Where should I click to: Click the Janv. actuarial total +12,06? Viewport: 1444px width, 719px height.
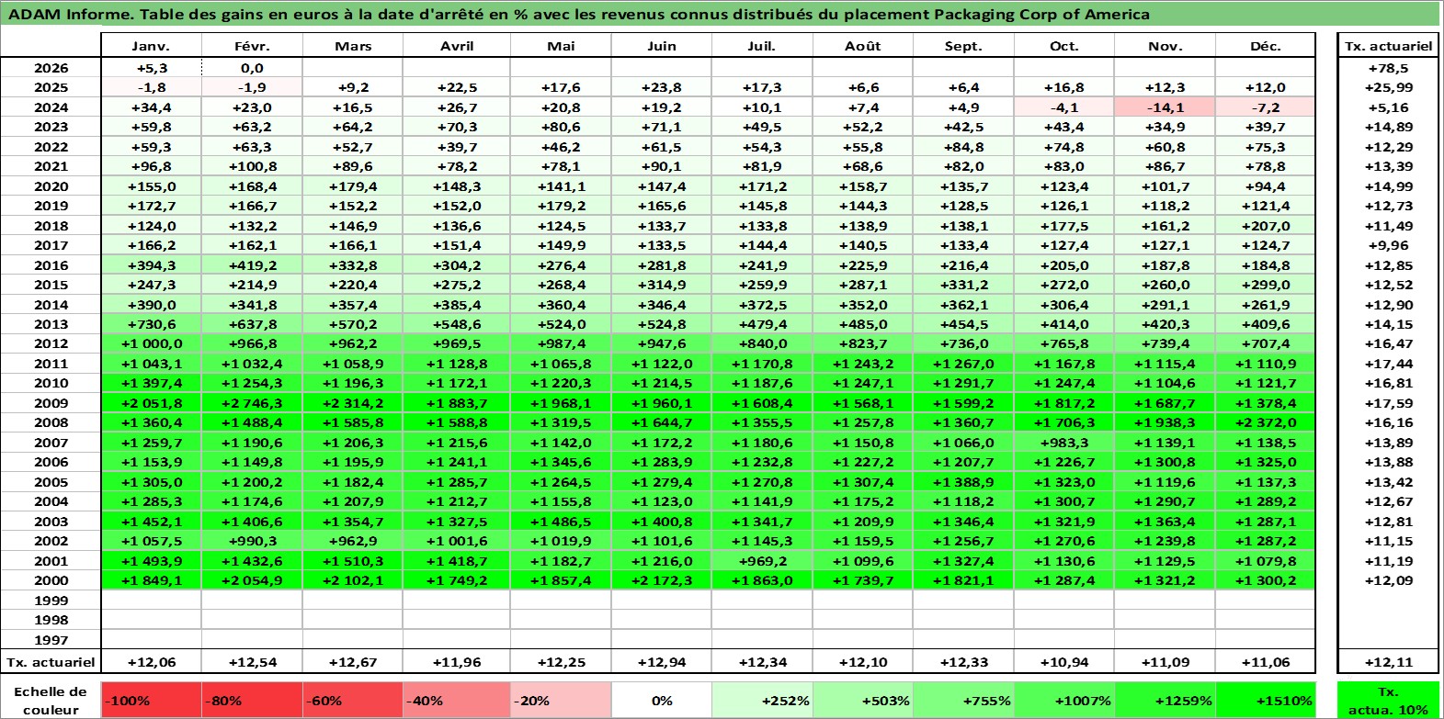[151, 662]
